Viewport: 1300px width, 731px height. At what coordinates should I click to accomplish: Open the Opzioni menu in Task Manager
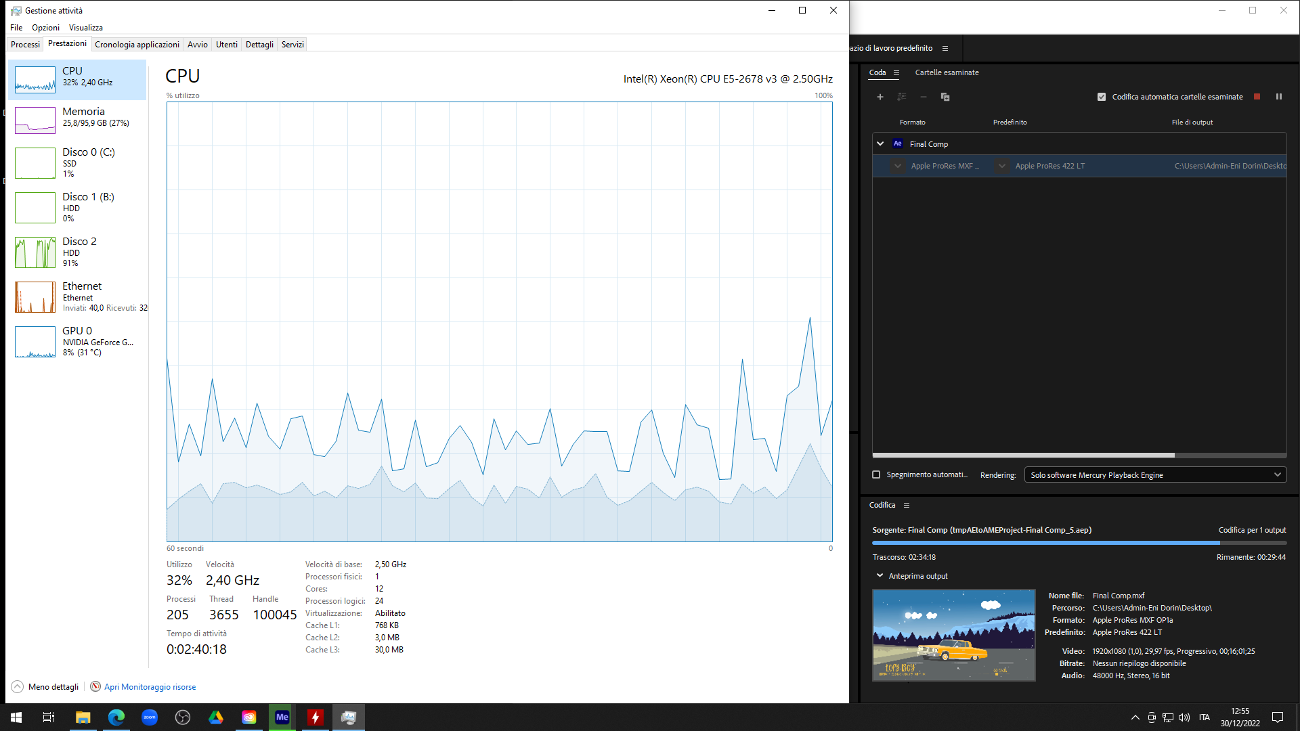click(x=45, y=28)
